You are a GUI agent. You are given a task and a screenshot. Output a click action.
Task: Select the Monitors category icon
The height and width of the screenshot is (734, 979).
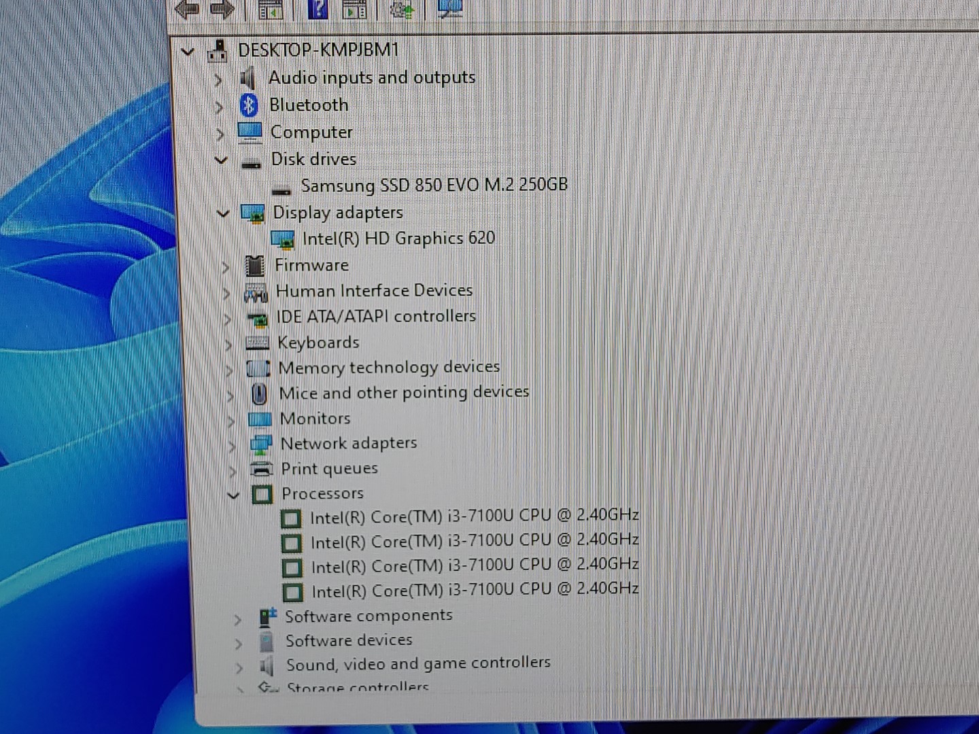point(260,419)
